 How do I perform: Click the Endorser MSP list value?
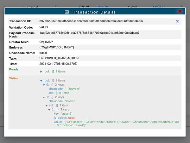(x=57, y=47)
